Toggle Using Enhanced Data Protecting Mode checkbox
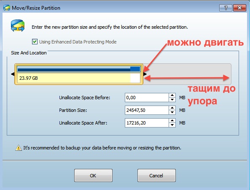 (35, 42)
